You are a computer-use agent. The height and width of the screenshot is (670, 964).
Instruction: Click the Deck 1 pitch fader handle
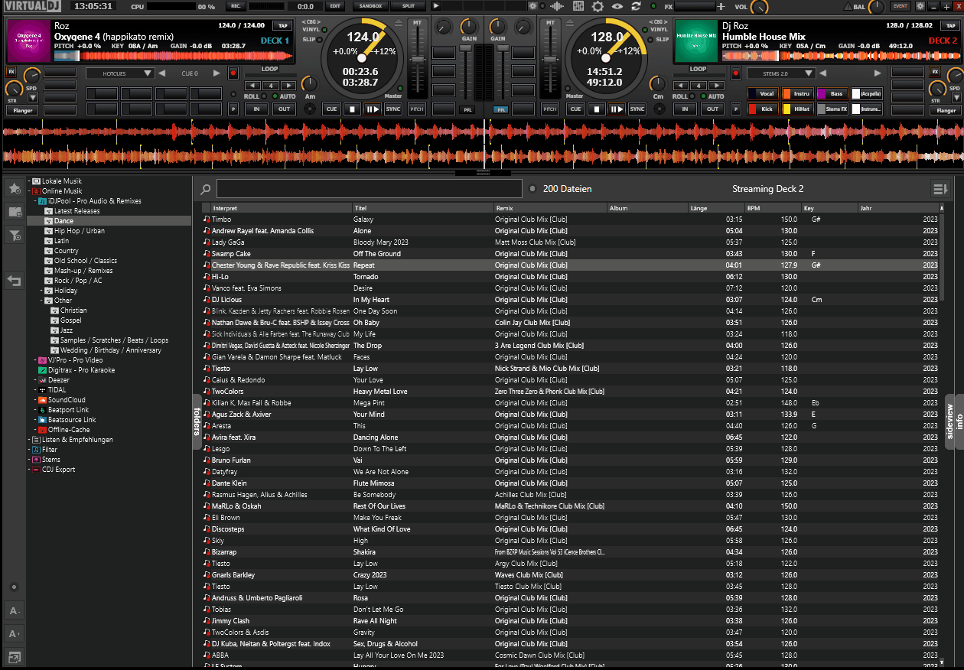(x=418, y=60)
